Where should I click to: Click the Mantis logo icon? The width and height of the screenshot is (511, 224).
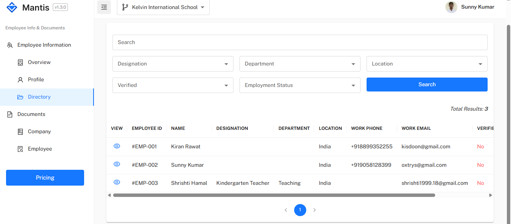click(x=12, y=7)
